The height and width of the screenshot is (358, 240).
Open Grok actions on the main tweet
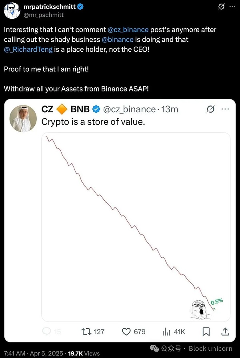coord(221,7)
